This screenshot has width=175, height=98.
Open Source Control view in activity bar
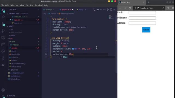[x=3, y=24]
